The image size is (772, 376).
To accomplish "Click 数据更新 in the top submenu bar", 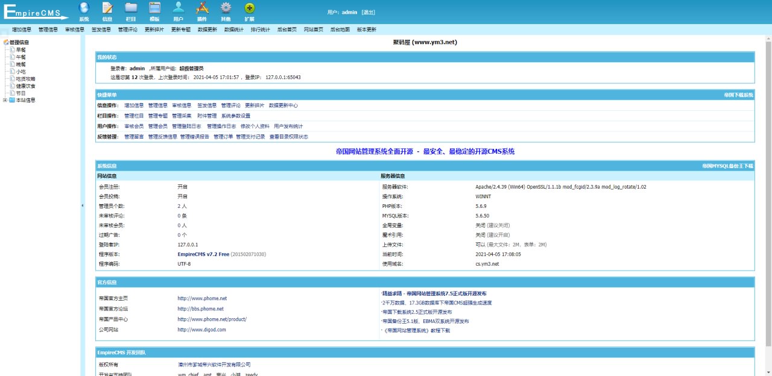I will (x=207, y=29).
